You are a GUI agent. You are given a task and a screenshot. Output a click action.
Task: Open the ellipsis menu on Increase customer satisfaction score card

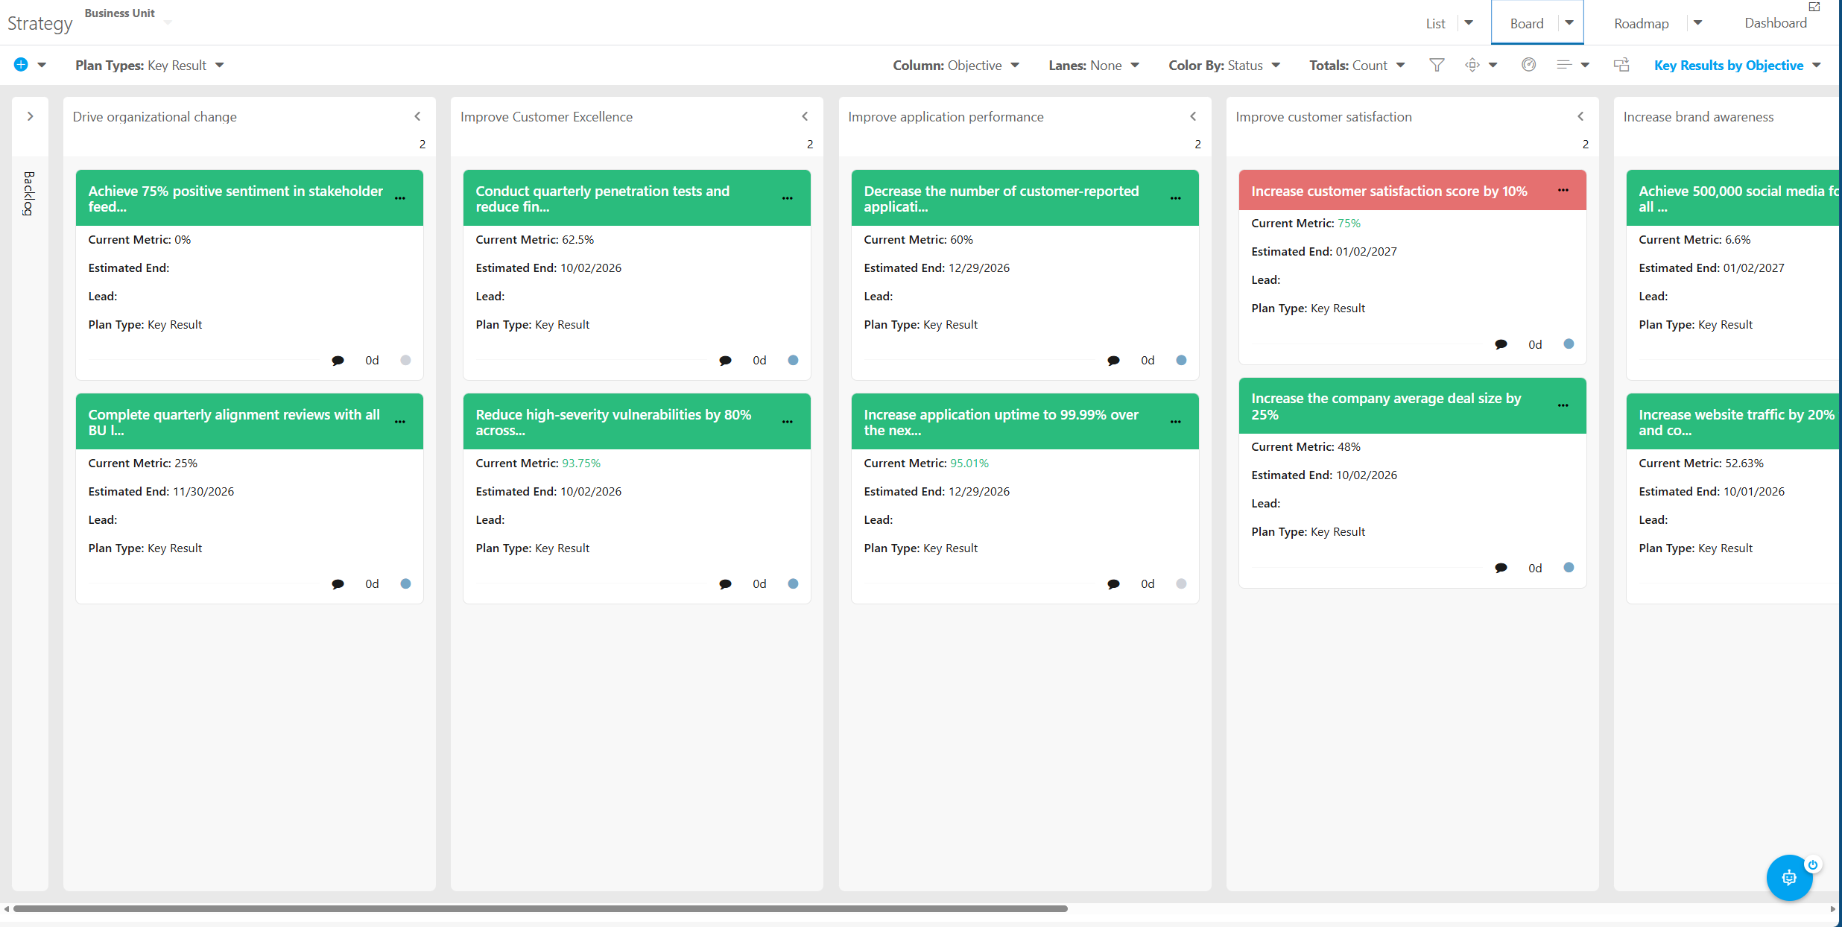1563,190
